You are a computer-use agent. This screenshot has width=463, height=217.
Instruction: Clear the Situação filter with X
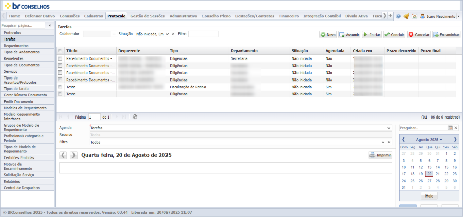[x=173, y=34]
